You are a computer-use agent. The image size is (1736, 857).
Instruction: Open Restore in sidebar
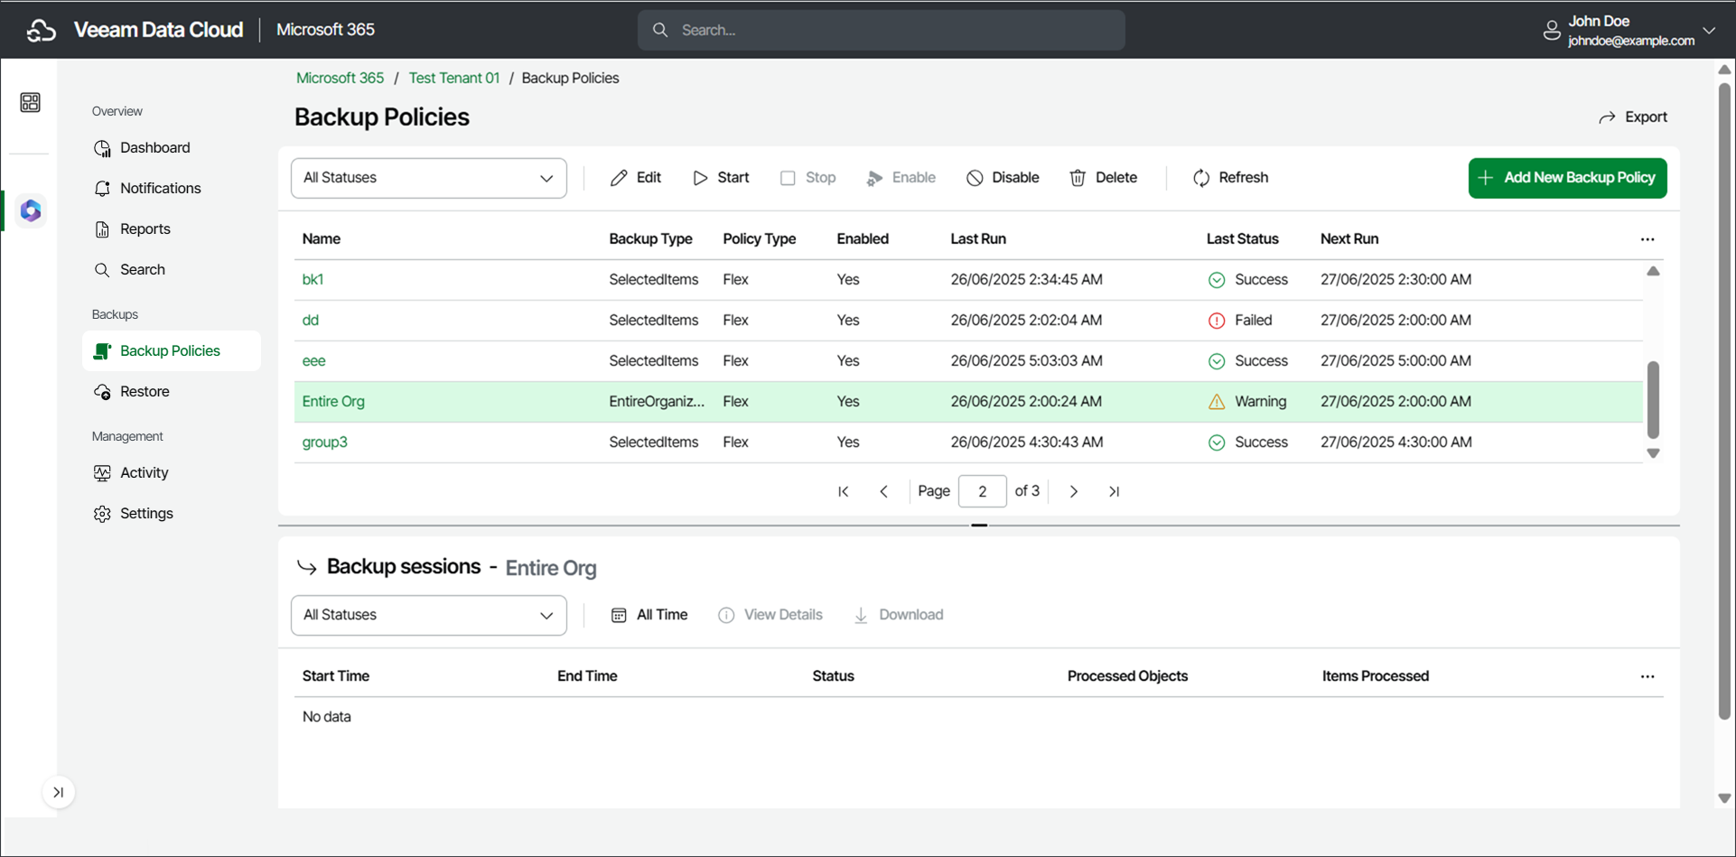(x=145, y=391)
